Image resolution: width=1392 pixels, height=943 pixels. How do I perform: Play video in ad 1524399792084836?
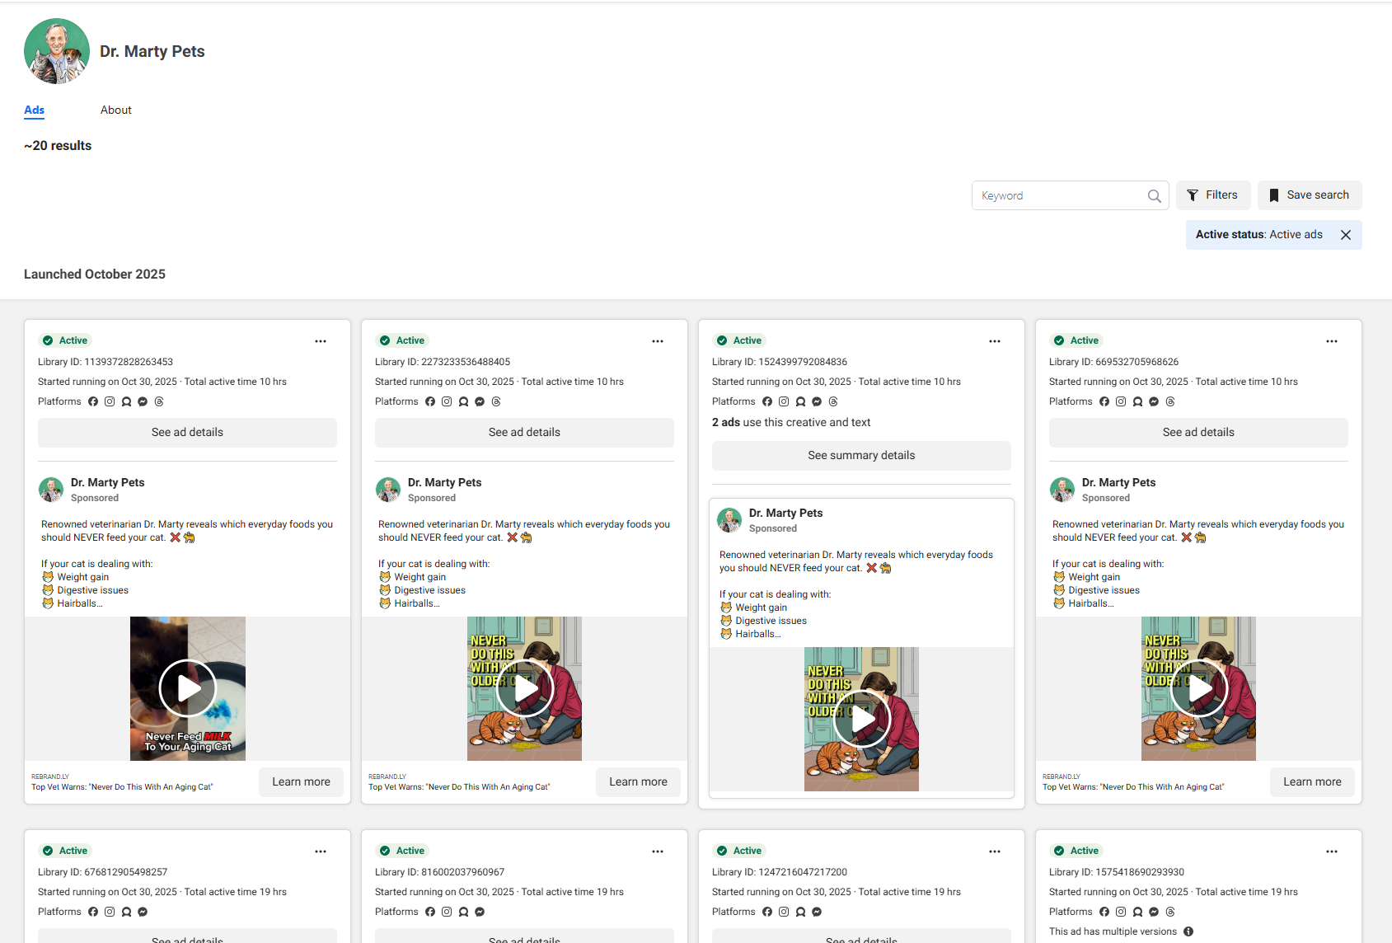861,719
